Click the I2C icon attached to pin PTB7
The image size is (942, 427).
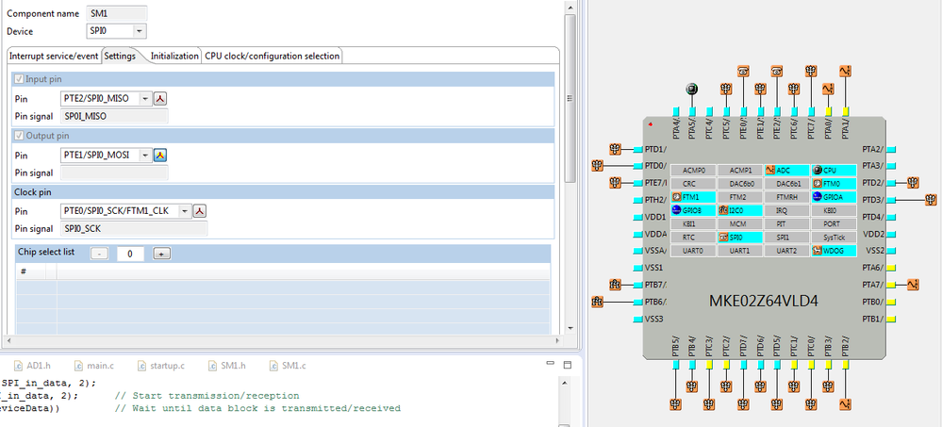tap(615, 284)
